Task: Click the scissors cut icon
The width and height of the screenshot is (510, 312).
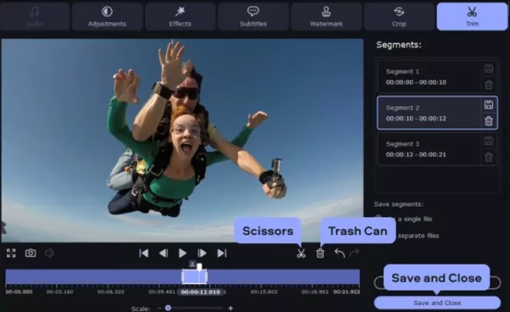Action: point(302,253)
